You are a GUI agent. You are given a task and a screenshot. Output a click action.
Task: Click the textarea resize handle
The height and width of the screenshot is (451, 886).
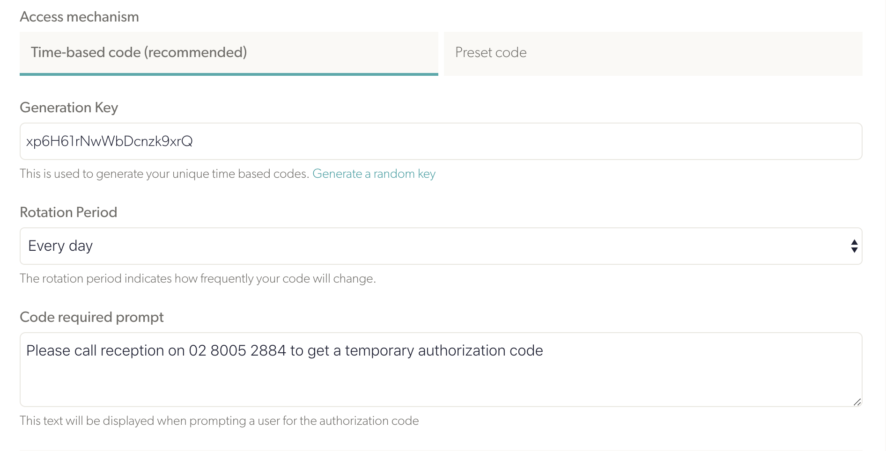click(x=857, y=402)
